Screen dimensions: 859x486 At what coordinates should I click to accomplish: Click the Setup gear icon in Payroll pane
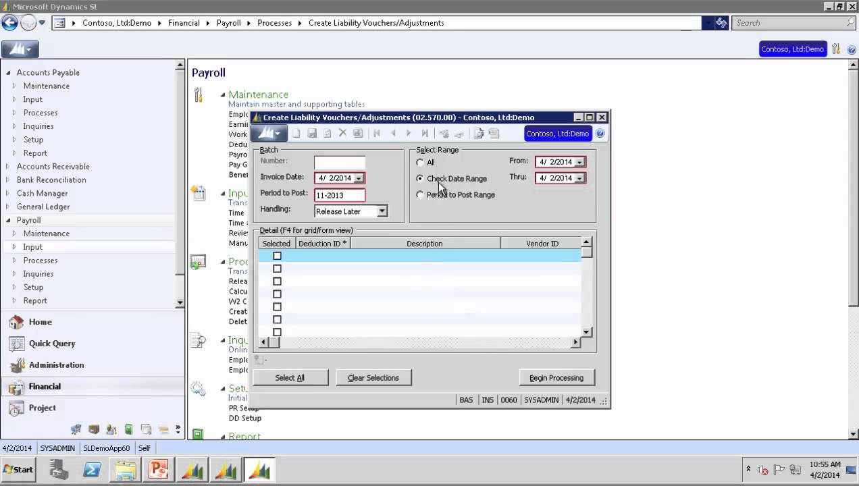tap(198, 389)
